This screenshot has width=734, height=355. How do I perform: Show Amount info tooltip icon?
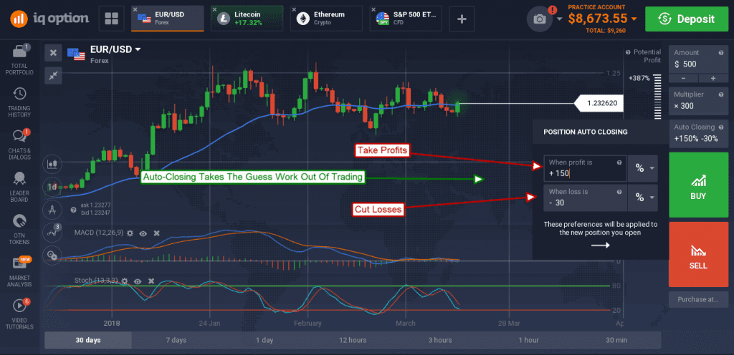click(x=721, y=53)
